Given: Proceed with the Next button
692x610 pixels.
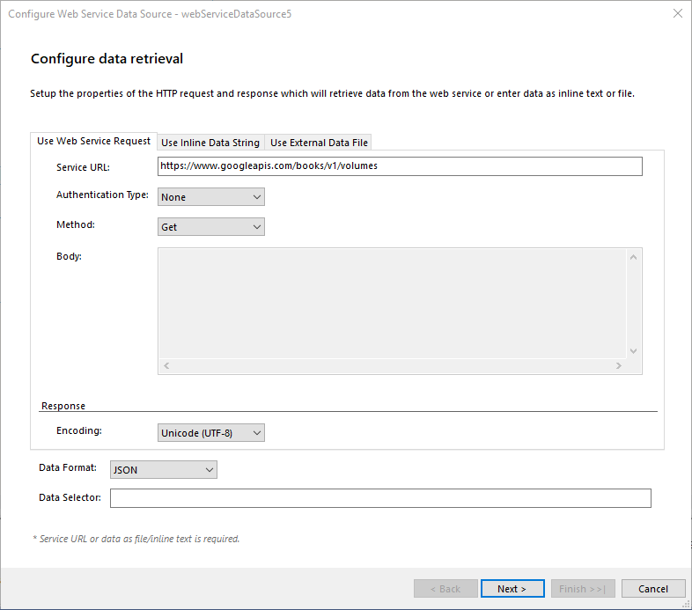Looking at the screenshot, I should click(x=512, y=589).
